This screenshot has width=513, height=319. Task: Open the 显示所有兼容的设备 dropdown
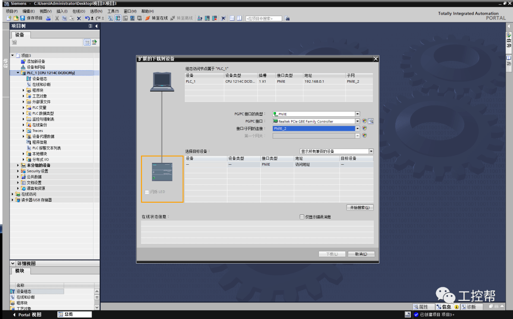click(371, 151)
